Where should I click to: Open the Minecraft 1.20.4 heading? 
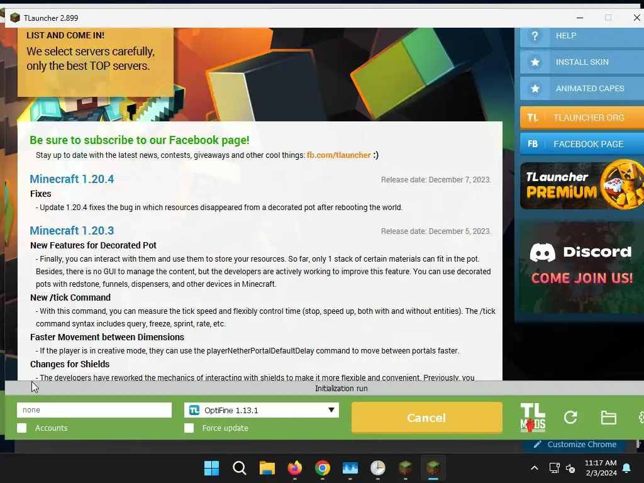click(x=72, y=179)
